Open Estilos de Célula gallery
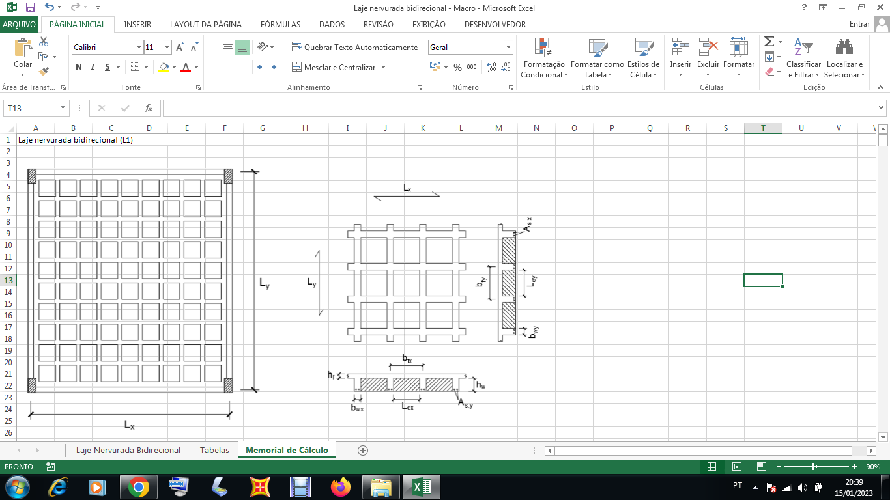 pyautogui.click(x=644, y=58)
